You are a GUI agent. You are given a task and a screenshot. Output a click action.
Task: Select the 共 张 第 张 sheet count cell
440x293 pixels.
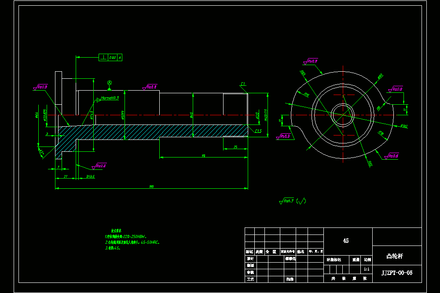(348, 278)
